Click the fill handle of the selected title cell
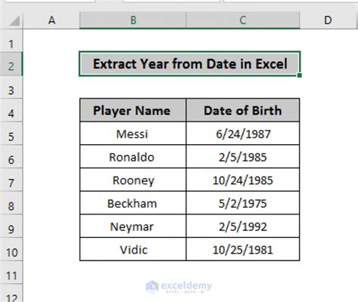 (x=299, y=75)
